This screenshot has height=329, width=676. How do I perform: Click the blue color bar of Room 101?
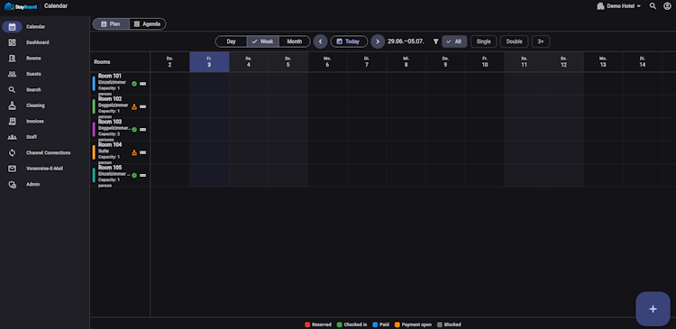[94, 84]
